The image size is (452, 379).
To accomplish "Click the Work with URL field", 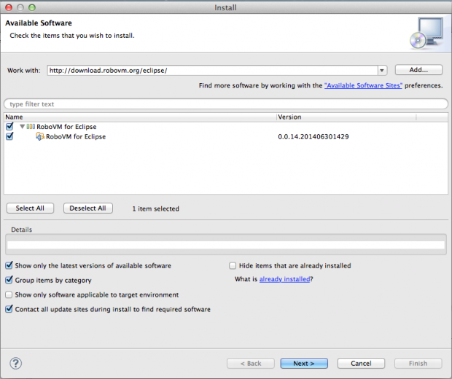I will pos(212,70).
